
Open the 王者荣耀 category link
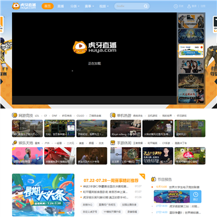click(x=138, y=143)
